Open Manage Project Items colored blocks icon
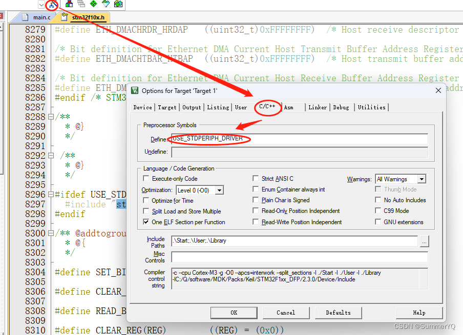The image size is (463, 335). pyautogui.click(x=69, y=4)
